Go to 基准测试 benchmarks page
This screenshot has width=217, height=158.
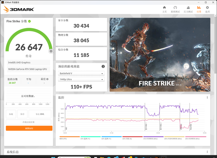pyautogui.click(x=175, y=9)
